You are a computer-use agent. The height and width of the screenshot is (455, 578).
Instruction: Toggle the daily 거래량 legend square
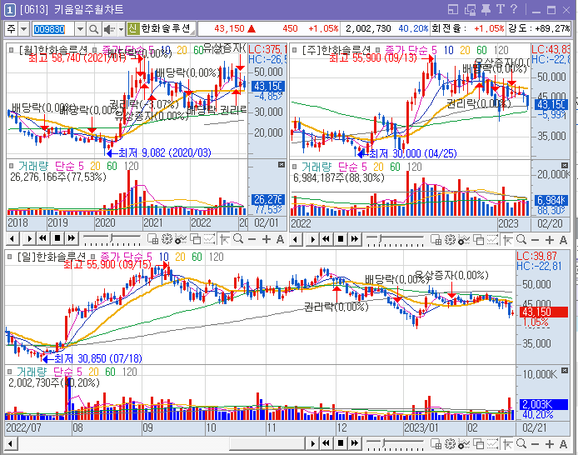(x=10, y=372)
